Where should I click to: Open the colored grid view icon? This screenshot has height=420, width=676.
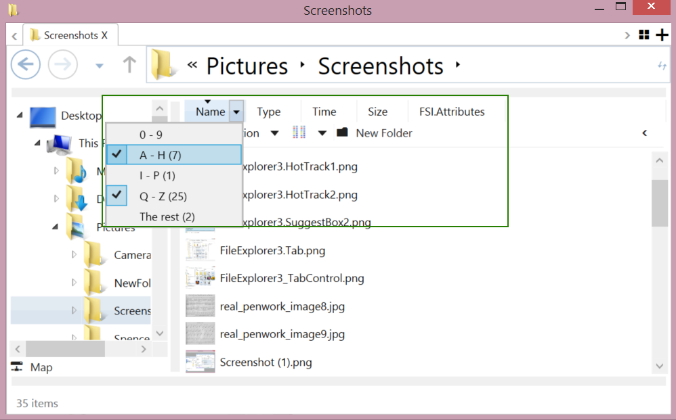(299, 132)
